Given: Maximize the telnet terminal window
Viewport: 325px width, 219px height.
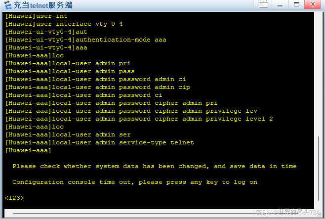Looking at the screenshot, I should (x=296, y=4).
